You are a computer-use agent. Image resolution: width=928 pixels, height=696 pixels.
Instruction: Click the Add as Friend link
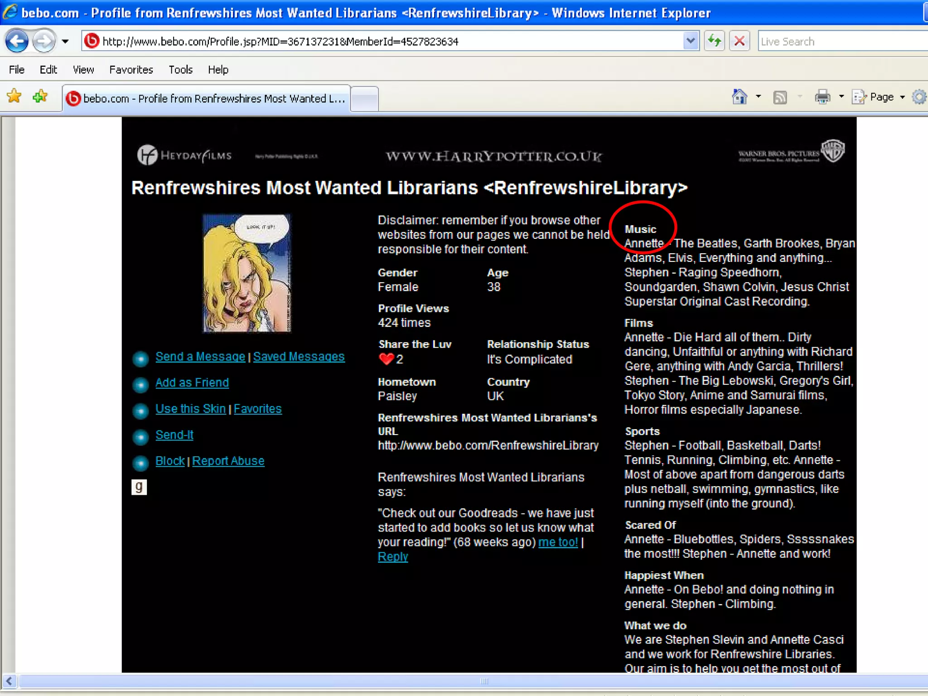coord(192,382)
